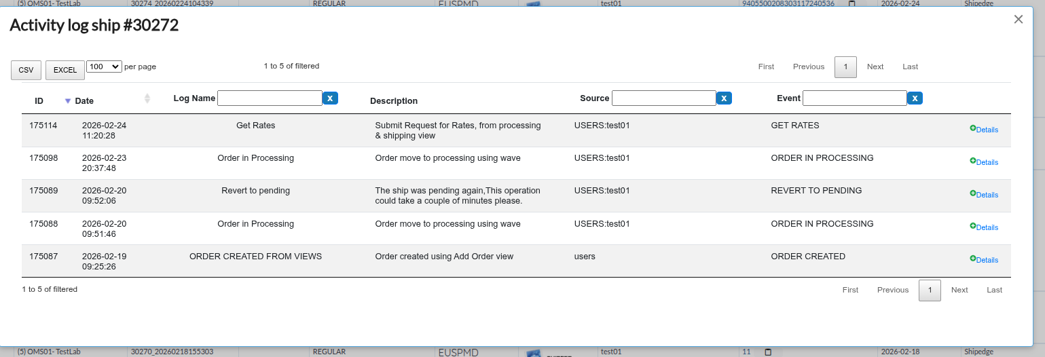
Task: Clear the Source filter with x button
Action: pos(725,98)
